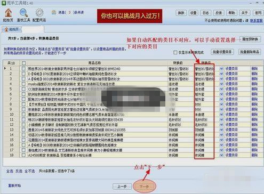The height and width of the screenshot is (194, 264).
Task: Expand the category dropdown in row 6
Action: 221,94
